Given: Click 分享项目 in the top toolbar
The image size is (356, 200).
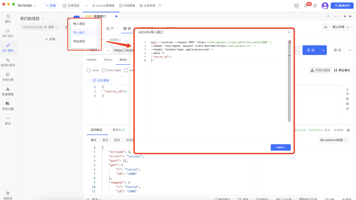Looking at the screenshot, I should [71, 6].
